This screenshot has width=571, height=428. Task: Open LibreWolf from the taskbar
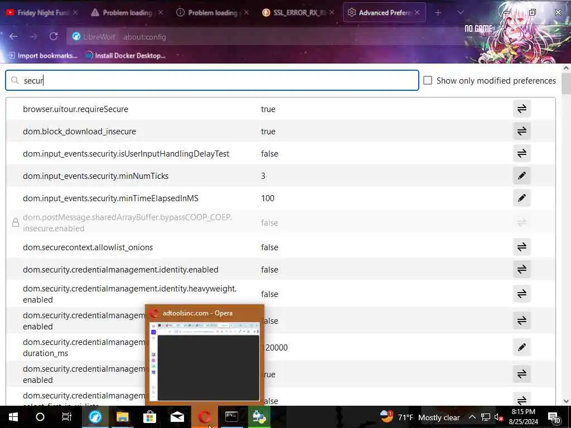point(95,417)
